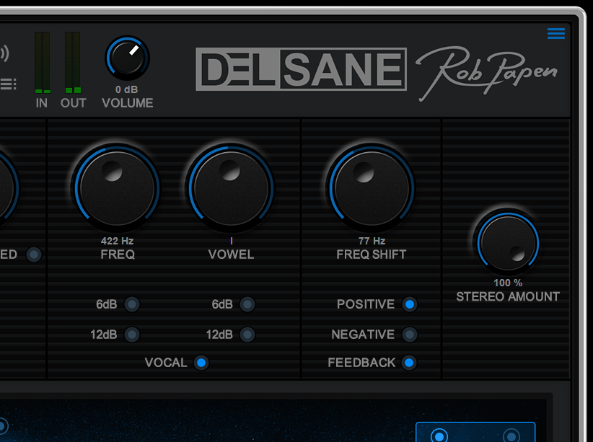Screen dimensions: 593x442
Task: Turn off the POSITIVE toggle
Action: (x=410, y=304)
